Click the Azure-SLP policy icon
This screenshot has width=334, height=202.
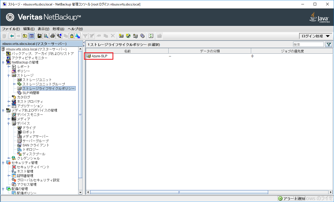coord(89,56)
